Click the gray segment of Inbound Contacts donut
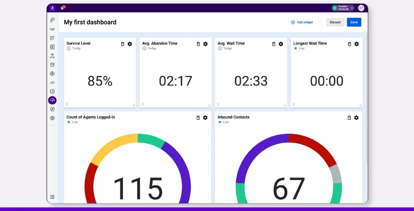This screenshot has width=414, height=211. [x=336, y=173]
